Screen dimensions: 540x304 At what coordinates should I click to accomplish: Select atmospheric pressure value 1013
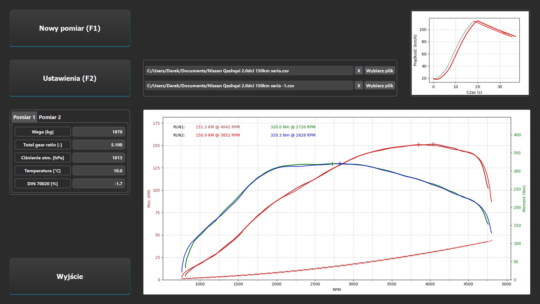pyautogui.click(x=99, y=158)
